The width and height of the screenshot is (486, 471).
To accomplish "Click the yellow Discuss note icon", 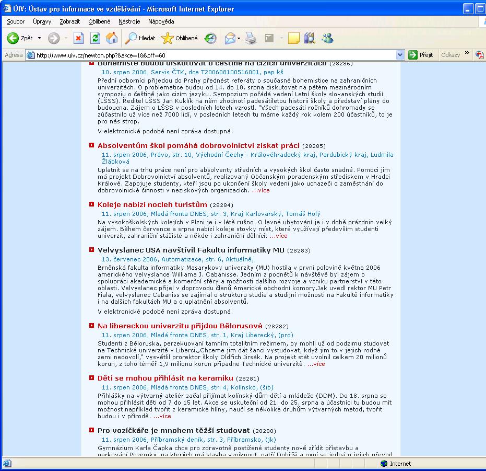I will [293, 38].
